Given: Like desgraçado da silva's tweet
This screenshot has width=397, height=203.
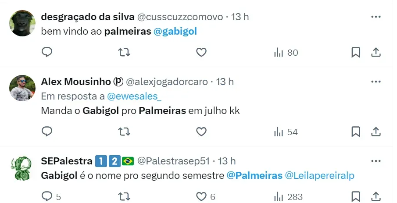Looking at the screenshot, I should (201, 53).
